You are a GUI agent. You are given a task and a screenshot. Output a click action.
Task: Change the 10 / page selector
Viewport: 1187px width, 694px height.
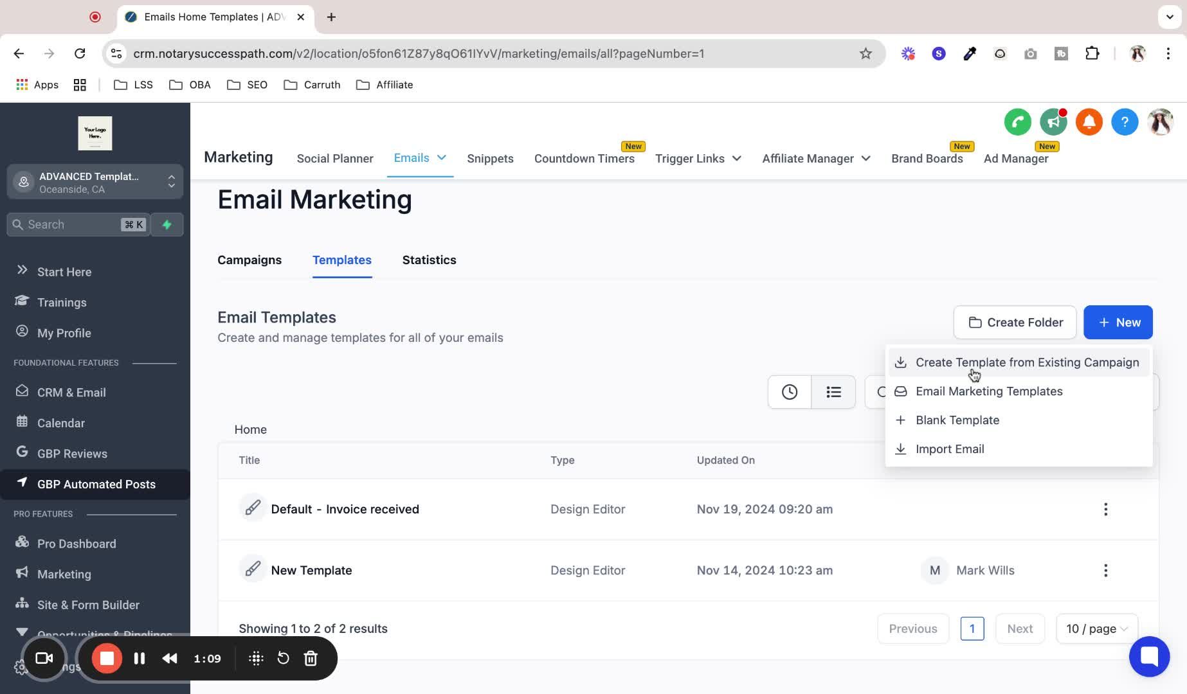1096,629
